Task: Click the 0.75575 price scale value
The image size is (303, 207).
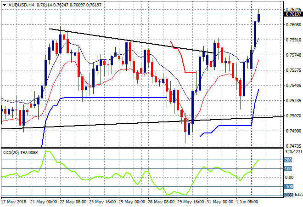Action: [293, 70]
